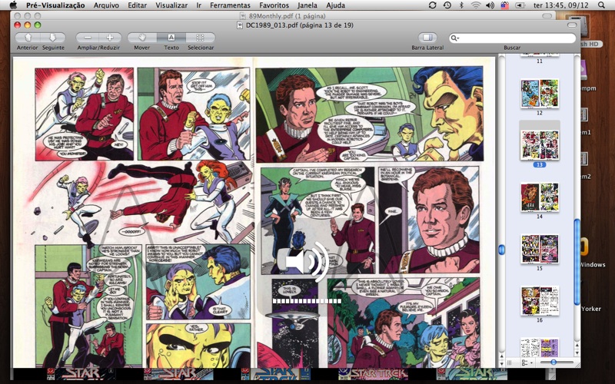
Task: Zoom out with the minus button
Action: (x=88, y=38)
